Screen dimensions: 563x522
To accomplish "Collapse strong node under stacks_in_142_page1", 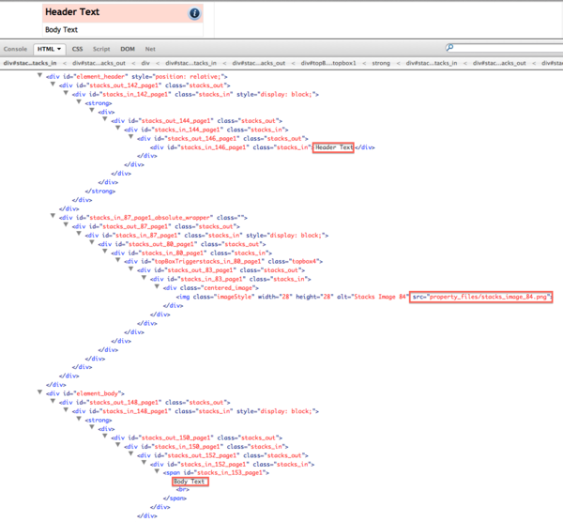I will click(79, 102).
